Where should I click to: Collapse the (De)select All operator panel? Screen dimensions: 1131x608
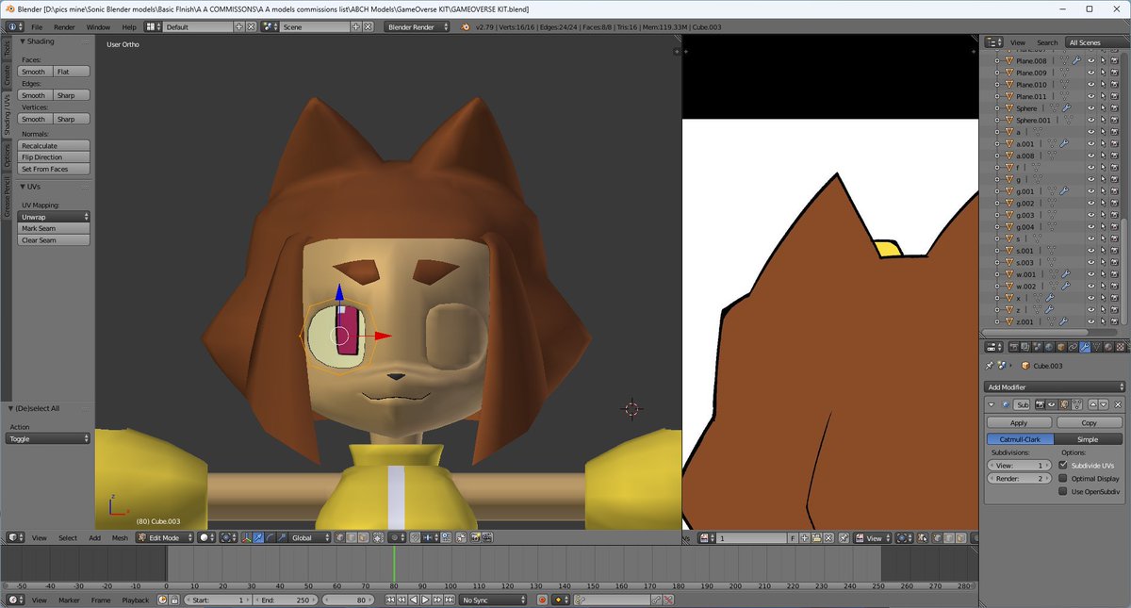12,408
